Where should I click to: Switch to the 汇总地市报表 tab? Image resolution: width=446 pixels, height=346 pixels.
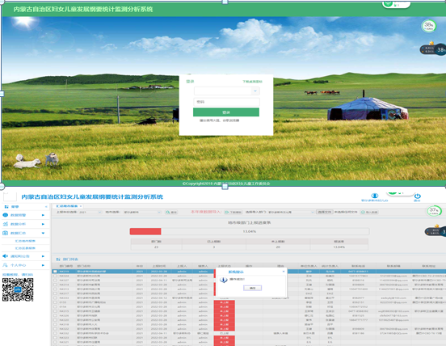tap(67, 206)
